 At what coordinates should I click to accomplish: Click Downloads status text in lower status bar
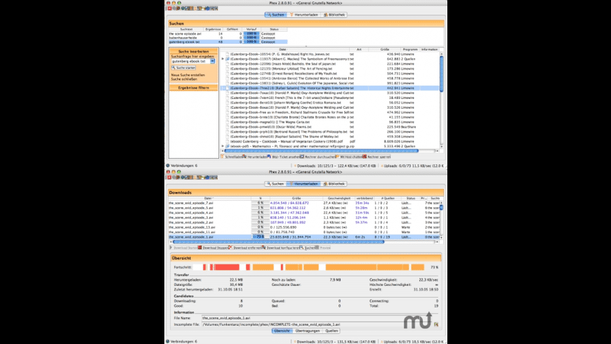pos(336,342)
